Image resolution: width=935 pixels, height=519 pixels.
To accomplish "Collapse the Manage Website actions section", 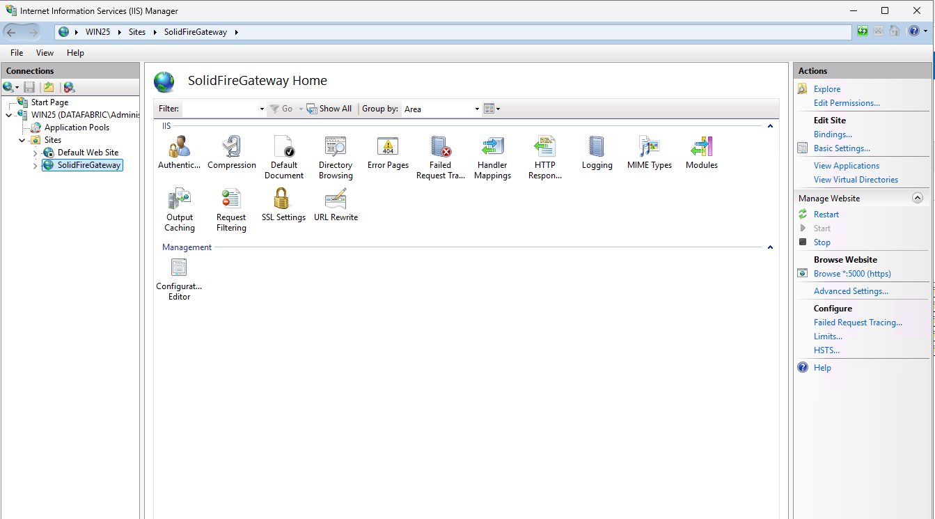I will click(x=918, y=199).
